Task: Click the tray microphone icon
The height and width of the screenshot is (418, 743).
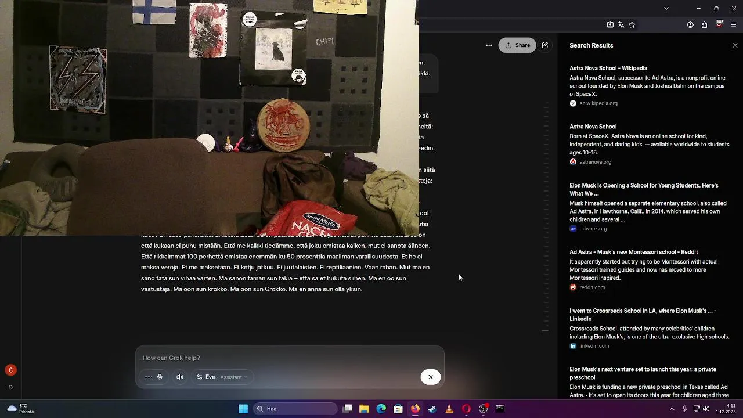Action: click(684, 409)
